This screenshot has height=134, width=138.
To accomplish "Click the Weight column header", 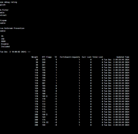I will tap(35, 57).
